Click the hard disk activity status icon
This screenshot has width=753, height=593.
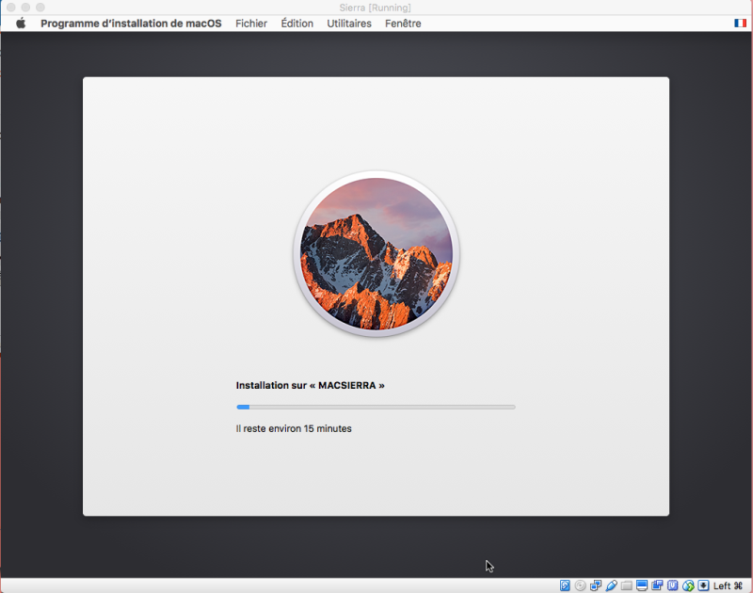565,585
